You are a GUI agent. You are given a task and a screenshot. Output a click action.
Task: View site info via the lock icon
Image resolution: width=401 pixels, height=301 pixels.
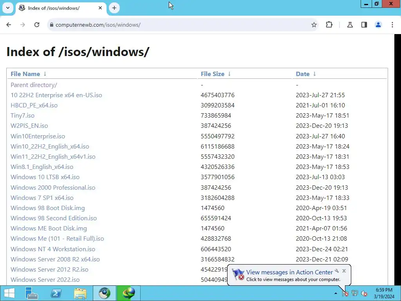pos(52,25)
